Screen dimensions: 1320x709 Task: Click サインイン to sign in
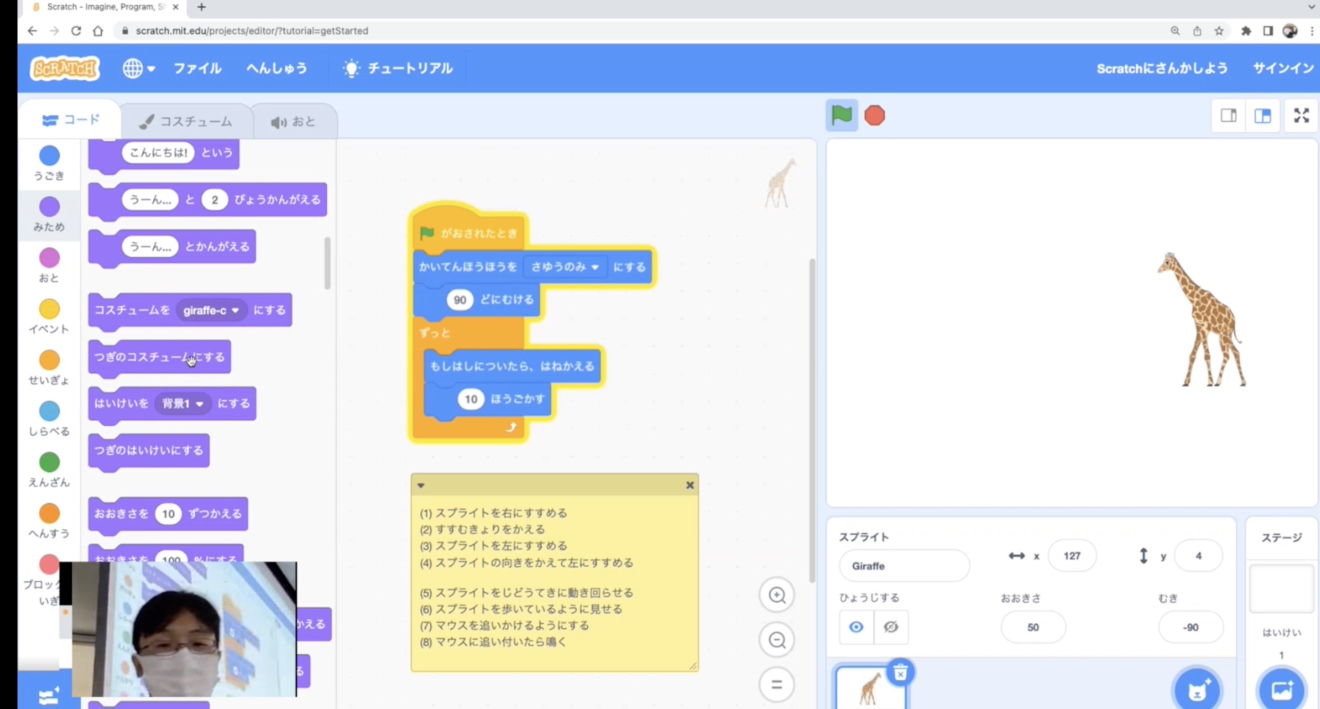coord(1283,68)
